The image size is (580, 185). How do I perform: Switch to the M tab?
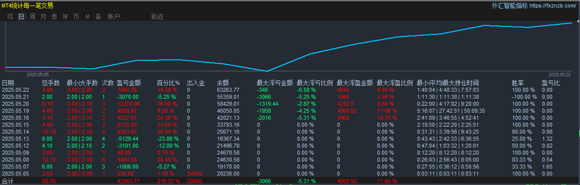[87, 16]
